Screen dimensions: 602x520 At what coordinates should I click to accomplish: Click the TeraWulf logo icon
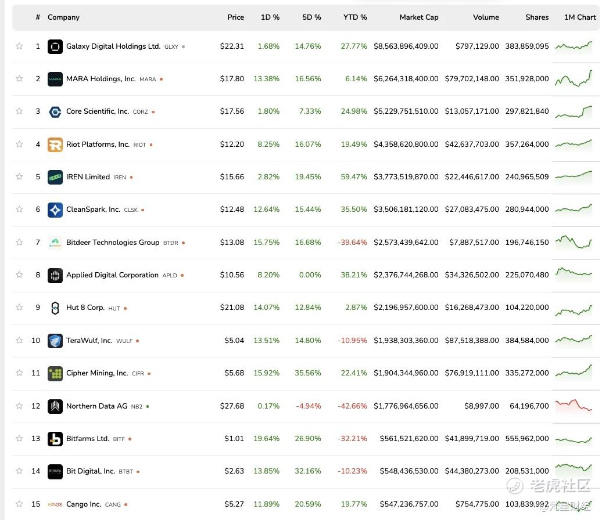pyautogui.click(x=55, y=341)
